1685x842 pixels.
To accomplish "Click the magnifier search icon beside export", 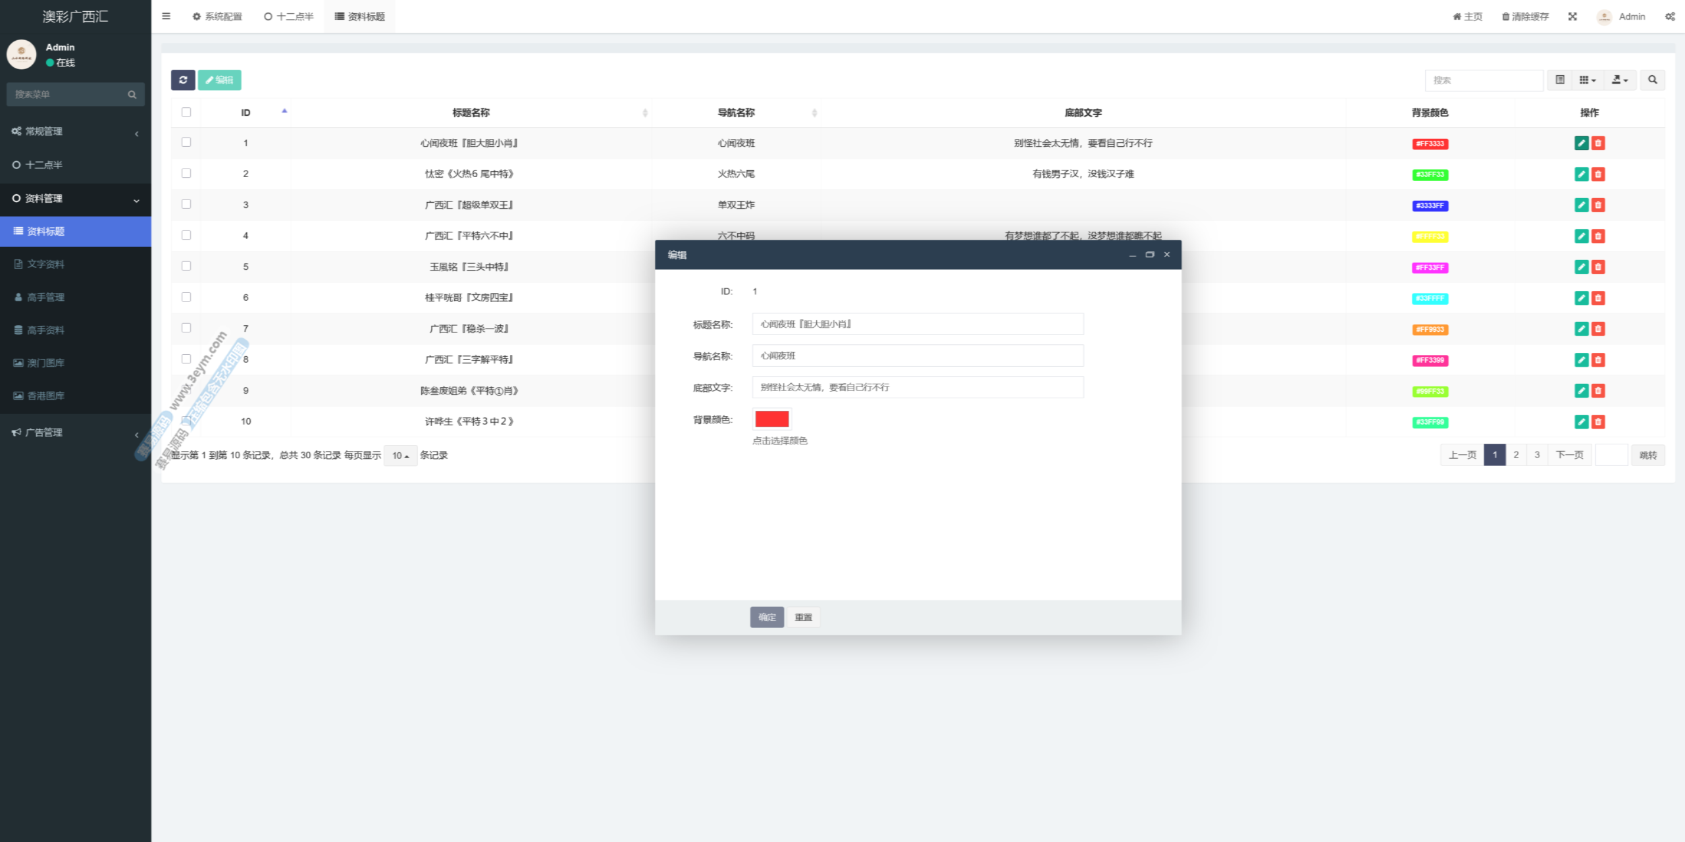I will click(1652, 80).
